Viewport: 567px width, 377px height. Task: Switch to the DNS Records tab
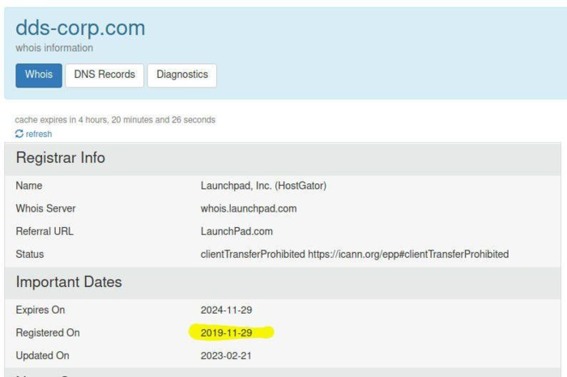(x=104, y=75)
